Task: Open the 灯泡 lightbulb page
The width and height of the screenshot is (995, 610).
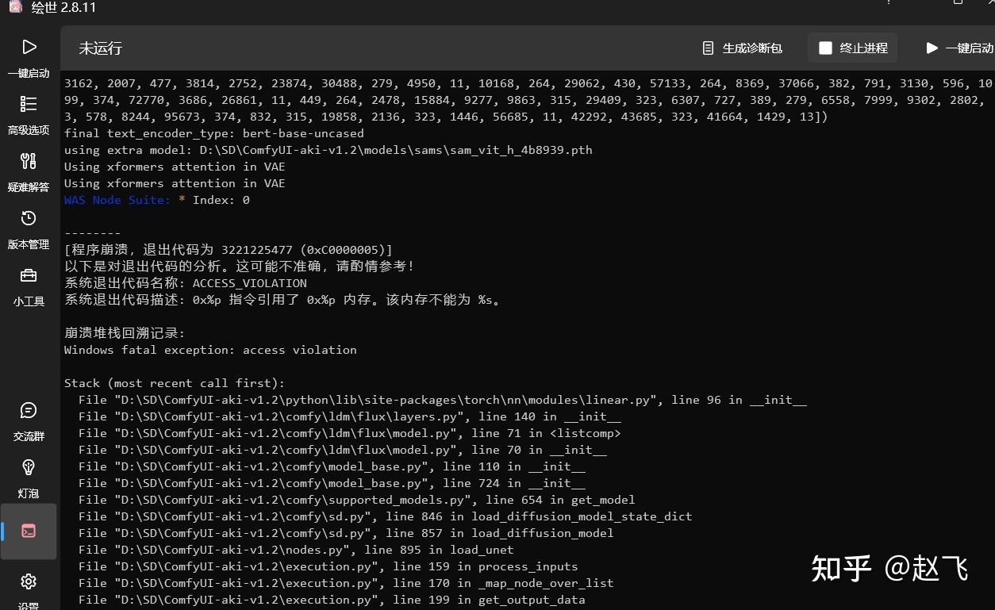Action: pyautogui.click(x=29, y=478)
